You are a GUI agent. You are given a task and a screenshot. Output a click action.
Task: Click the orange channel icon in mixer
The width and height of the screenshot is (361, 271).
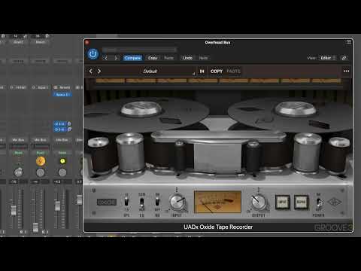(x=41, y=161)
